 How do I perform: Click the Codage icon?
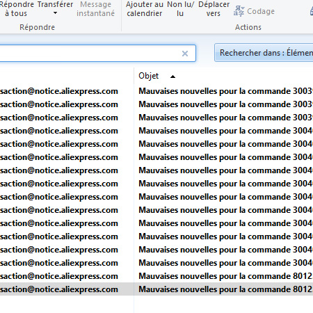tap(239, 11)
